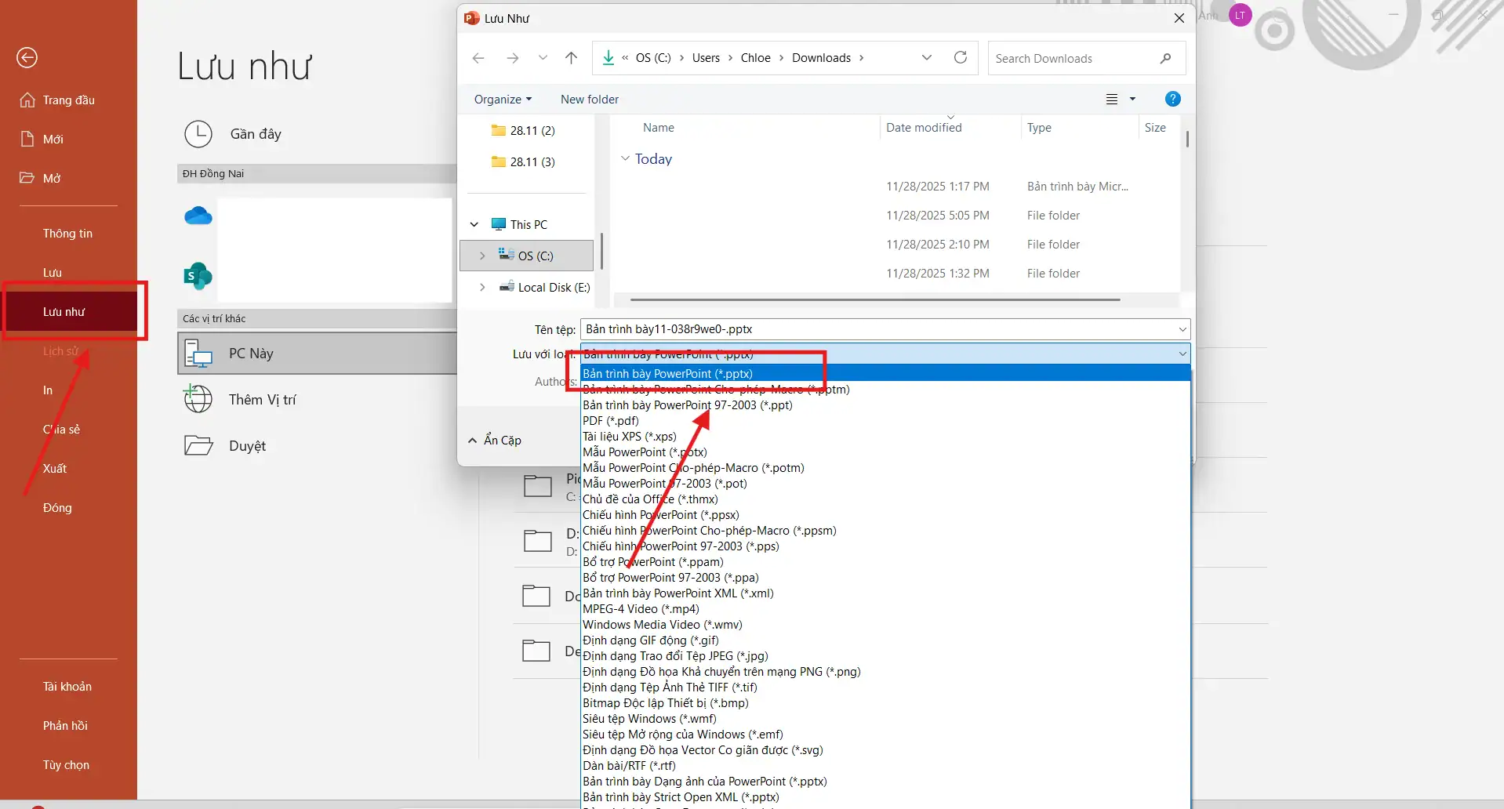Toggle Ẩn Cặp to hide folders
The image size is (1504, 809).
pos(494,440)
